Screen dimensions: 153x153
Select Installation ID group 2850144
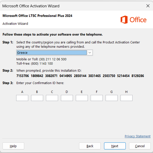[80, 76]
